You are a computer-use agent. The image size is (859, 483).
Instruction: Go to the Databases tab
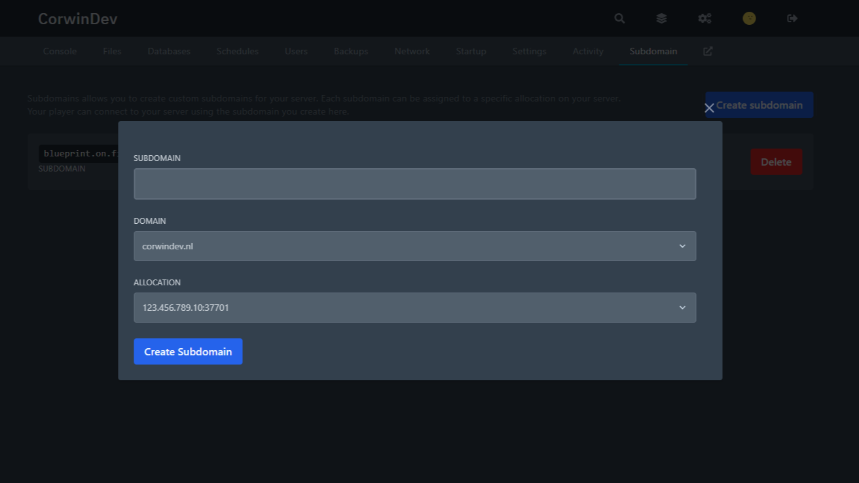(169, 51)
